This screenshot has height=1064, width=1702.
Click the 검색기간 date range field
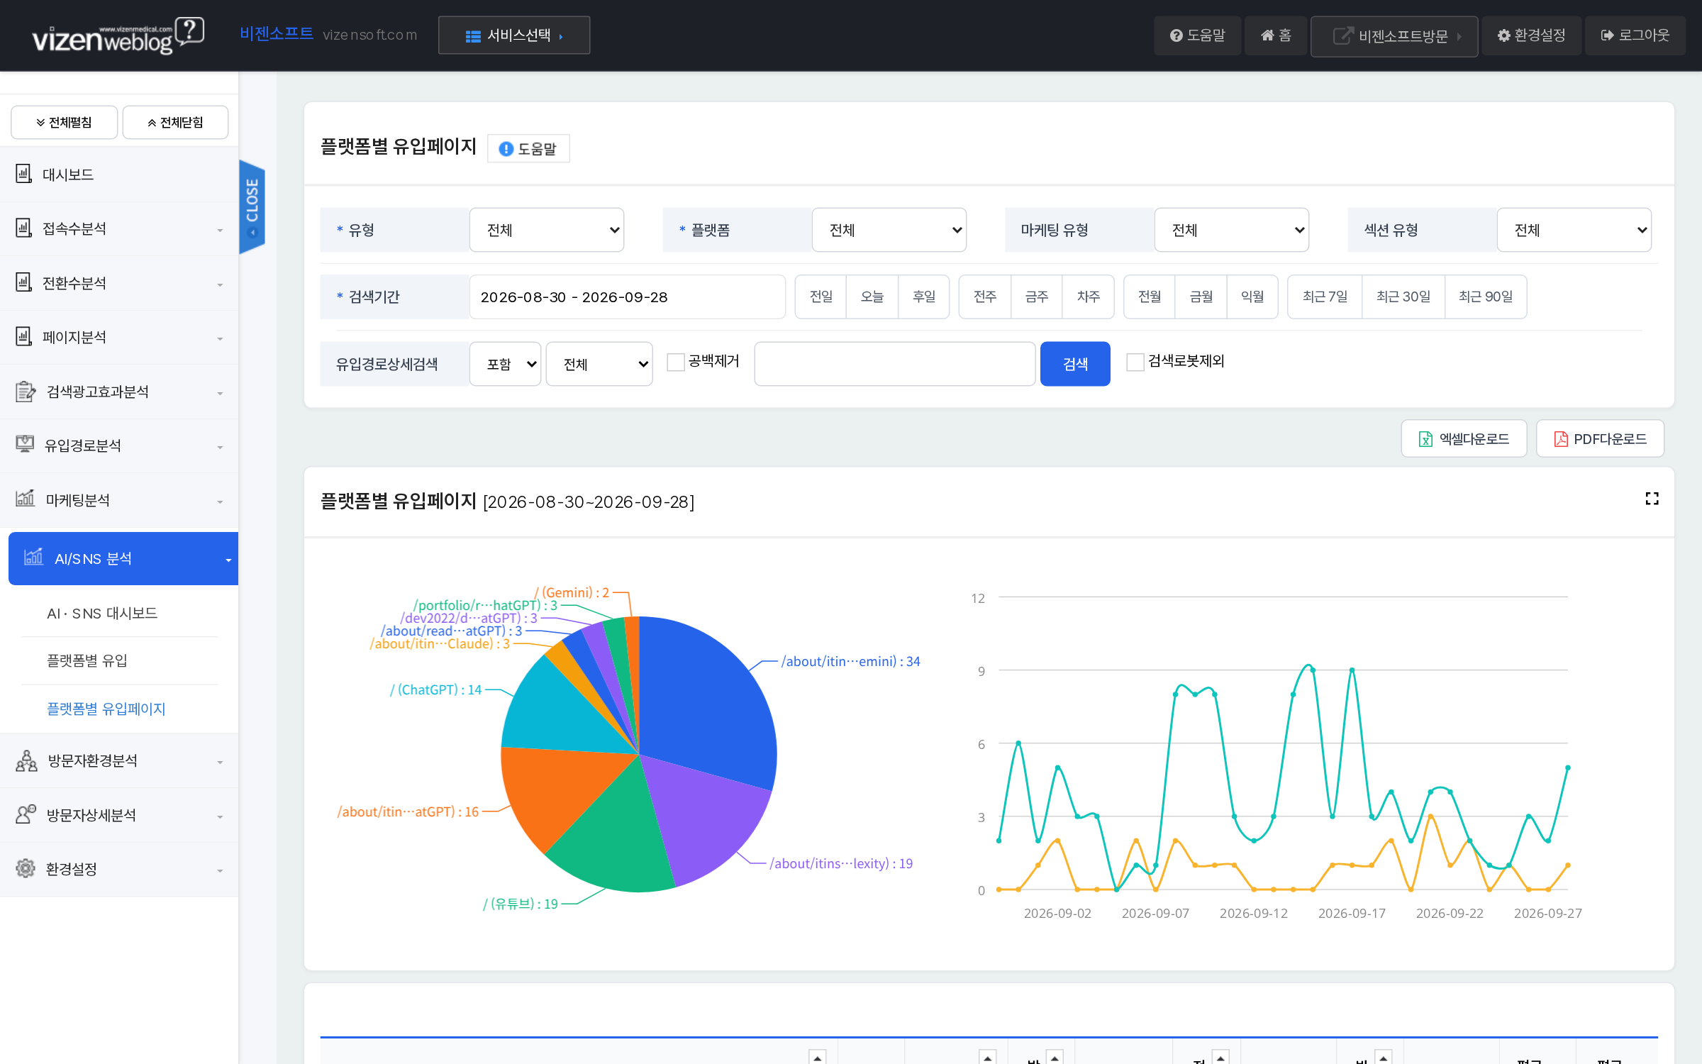627,297
